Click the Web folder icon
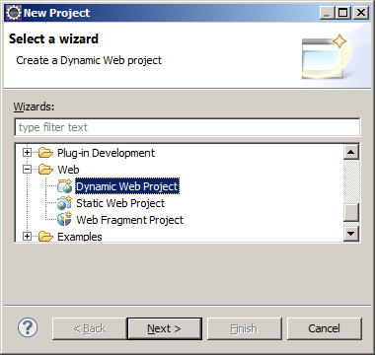This screenshot has height=355, width=375. [45, 170]
